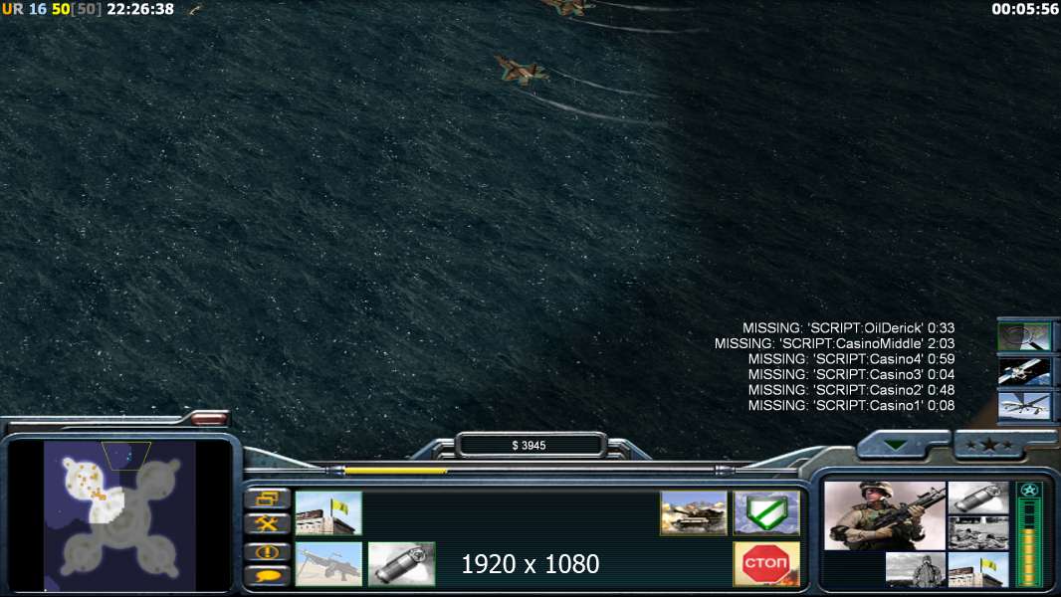Viewport: 1061px width, 597px height.
Task: Activate the sweep-beam general power shortcut
Action: pos(1024,336)
